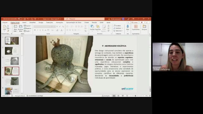Click the Gravar button
Image resolution: width=203 pixels, height=114 pixels.
(134, 22)
